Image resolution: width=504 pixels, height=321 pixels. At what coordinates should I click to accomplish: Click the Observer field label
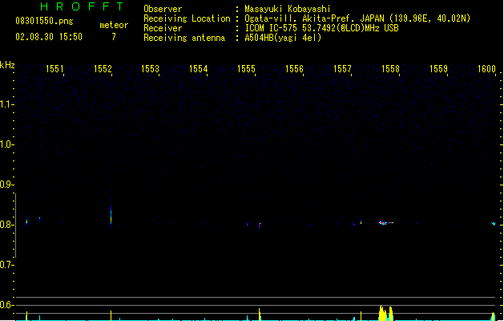pyautogui.click(x=163, y=9)
